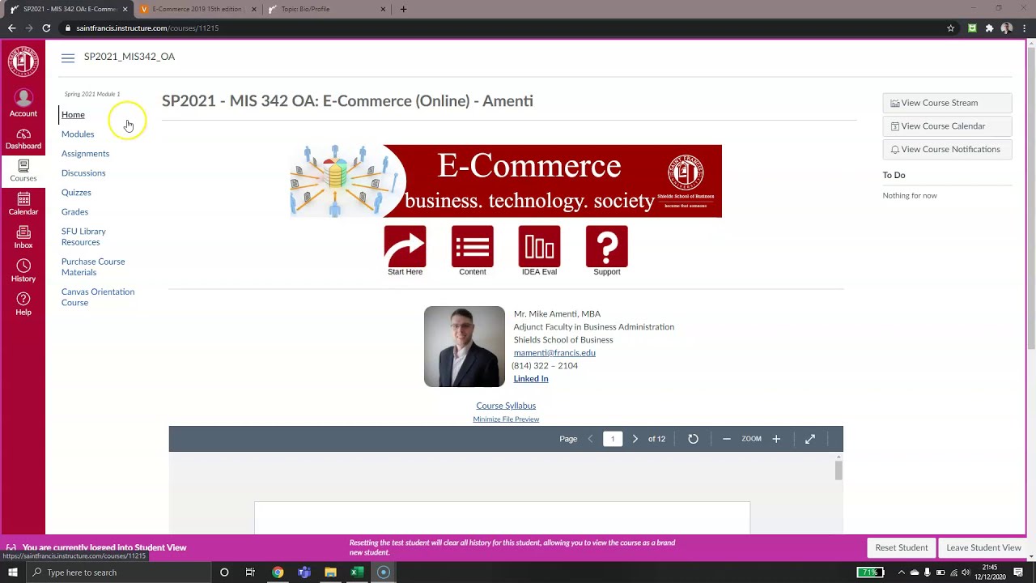Screen dimensions: 1036x583
Task: Open the Courses sidebar item
Action: [23, 171]
